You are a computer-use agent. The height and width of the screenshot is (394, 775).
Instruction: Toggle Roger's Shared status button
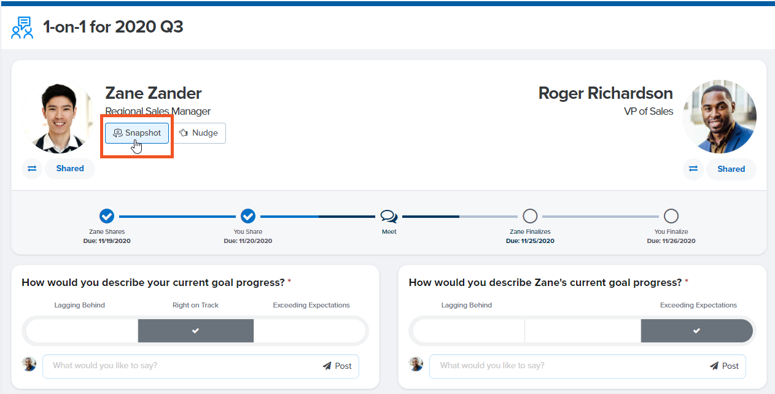731,169
